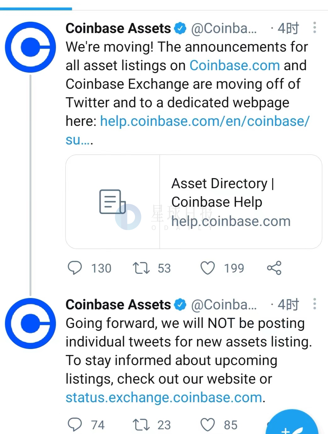
Task: Click verified badge on second tweet
Action: coord(180,305)
